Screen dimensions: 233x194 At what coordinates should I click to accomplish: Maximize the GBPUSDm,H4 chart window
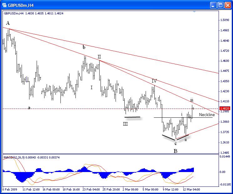pyautogui.click(x=220, y=5)
